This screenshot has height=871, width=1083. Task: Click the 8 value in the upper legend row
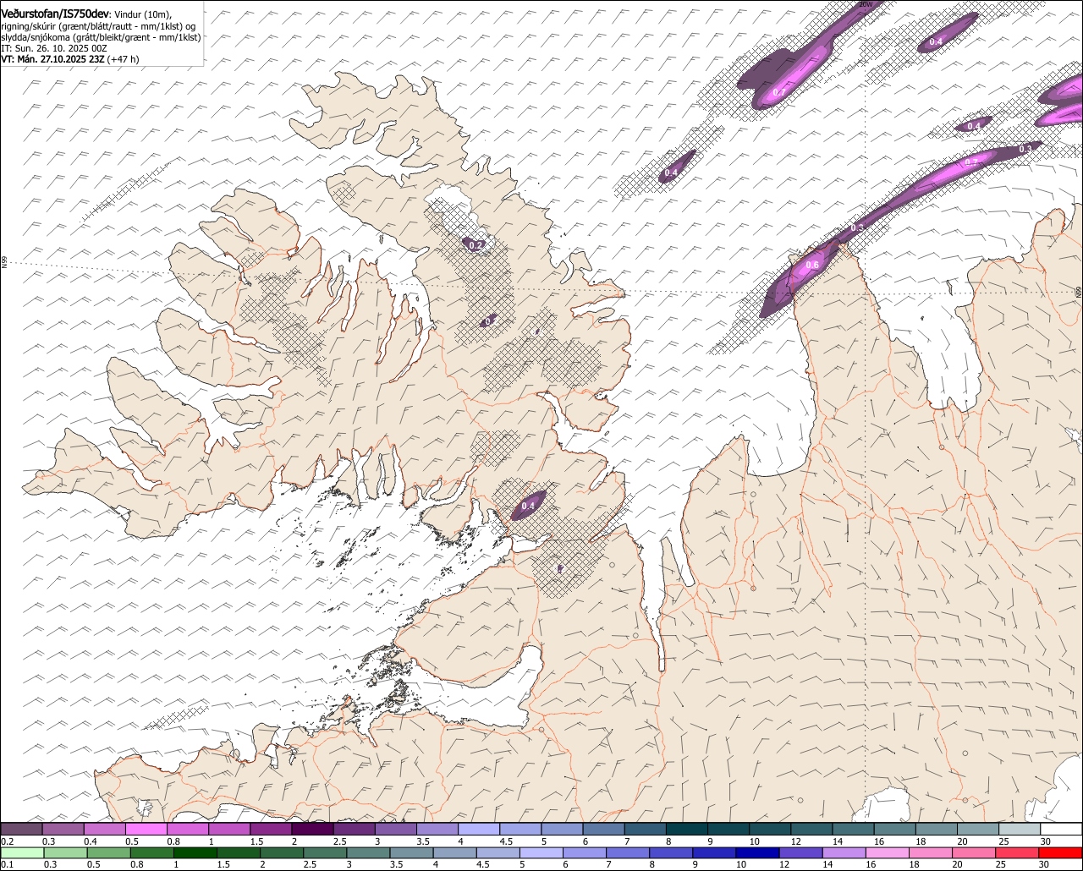click(668, 841)
